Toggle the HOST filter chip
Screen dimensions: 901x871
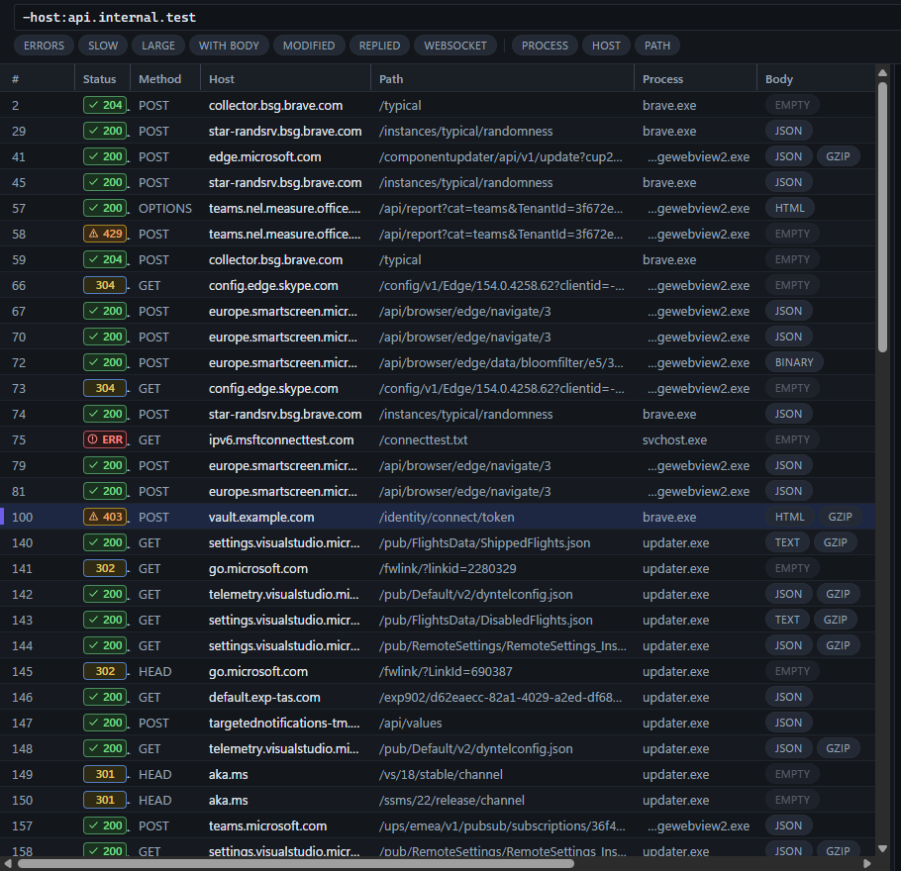click(606, 46)
